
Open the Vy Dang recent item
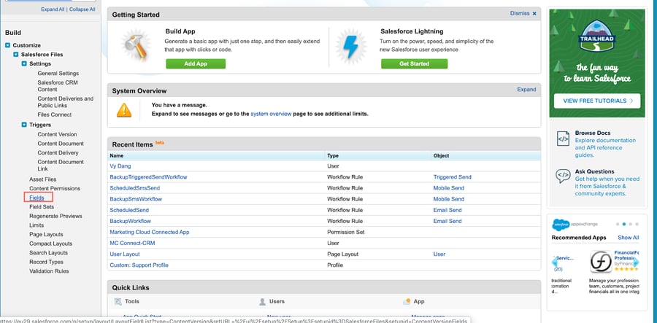click(120, 166)
